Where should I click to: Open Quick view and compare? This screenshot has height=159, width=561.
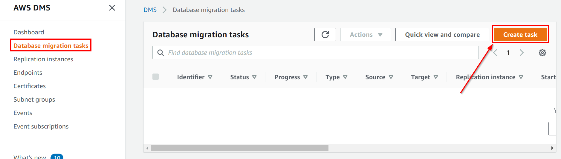442,35
